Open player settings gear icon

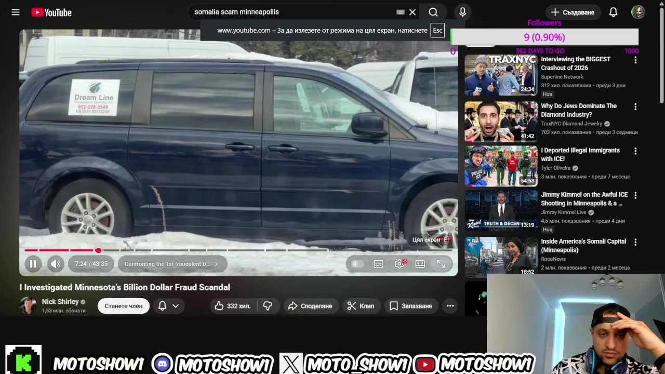399,264
